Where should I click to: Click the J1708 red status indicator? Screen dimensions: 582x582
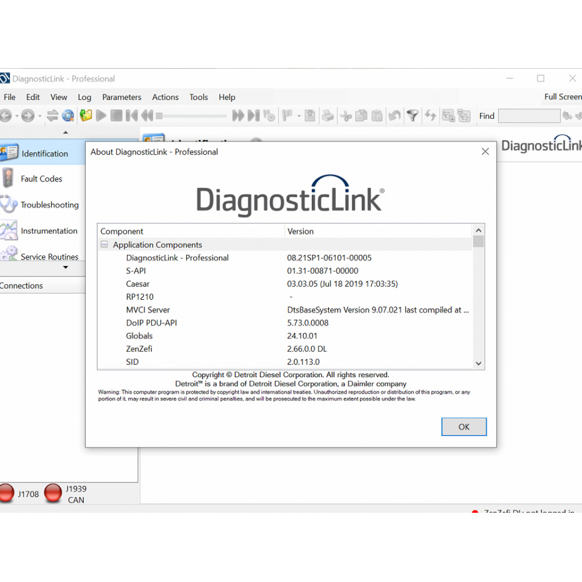point(6,494)
